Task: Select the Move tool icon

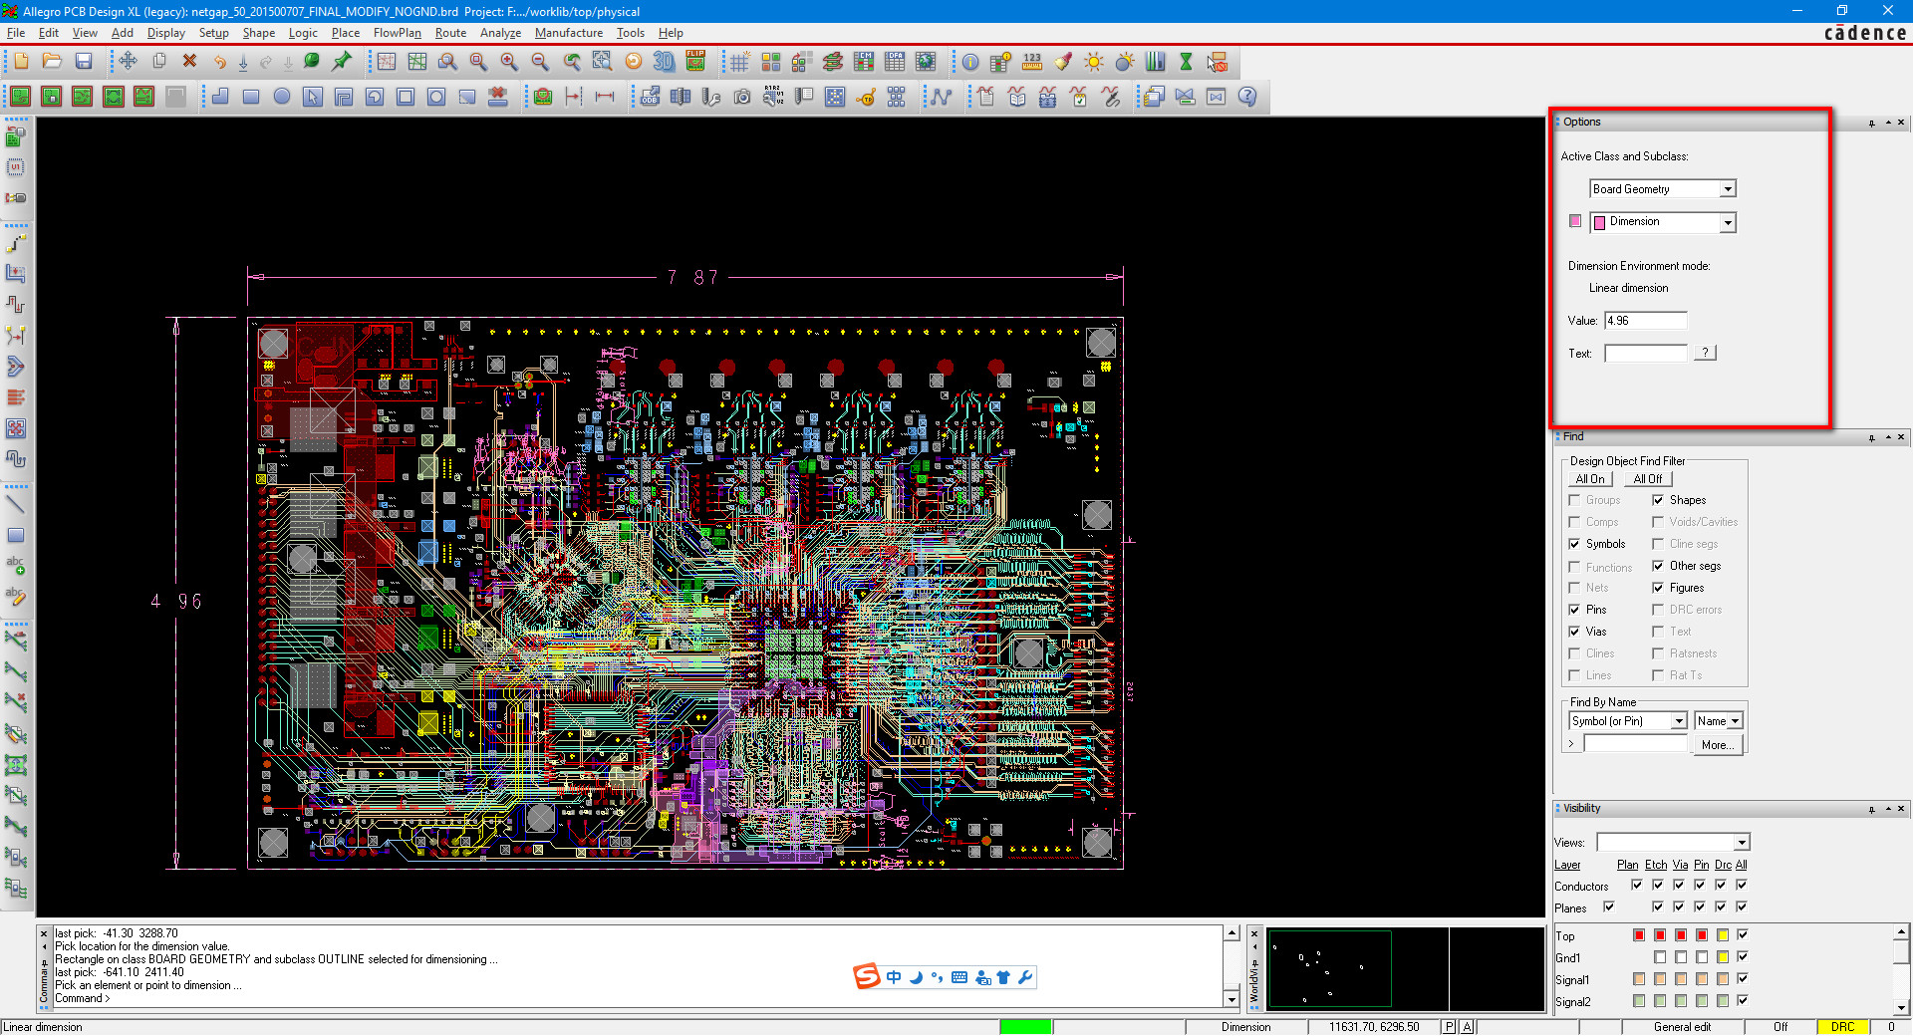Action: [x=129, y=62]
